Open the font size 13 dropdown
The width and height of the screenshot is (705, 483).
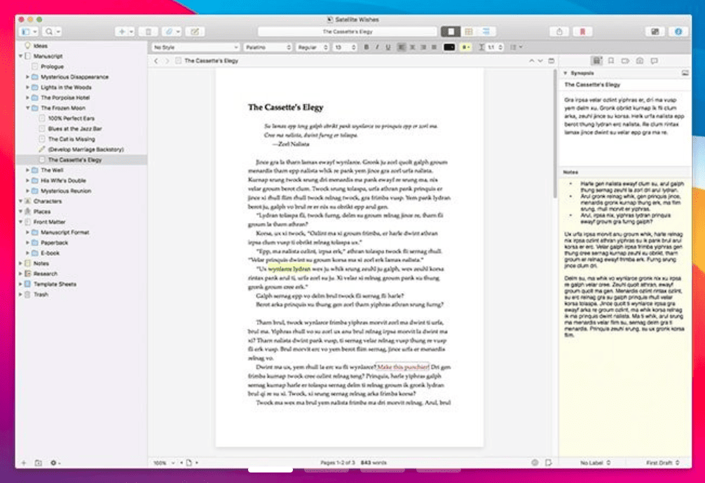(x=345, y=47)
